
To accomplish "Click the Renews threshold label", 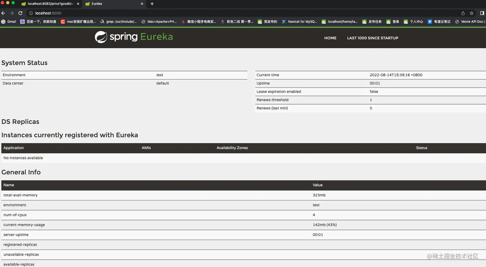I will click(273, 100).
